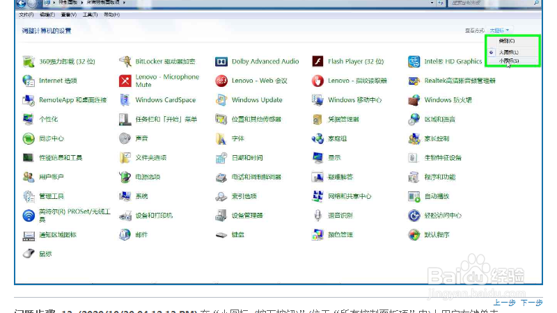
Task: Open the 家长控制 icon
Action: [x=414, y=138]
